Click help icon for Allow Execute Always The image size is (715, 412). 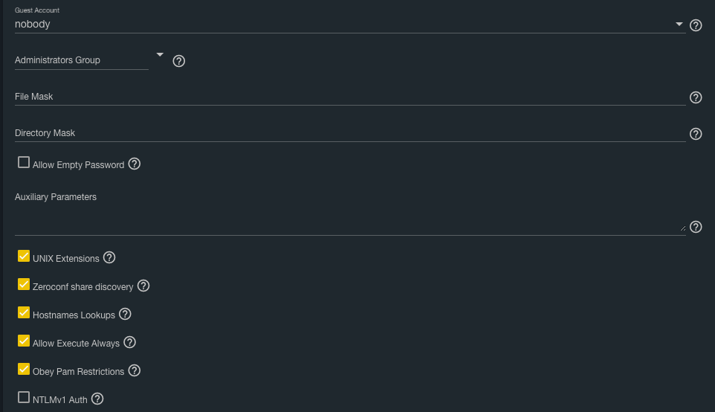(129, 342)
